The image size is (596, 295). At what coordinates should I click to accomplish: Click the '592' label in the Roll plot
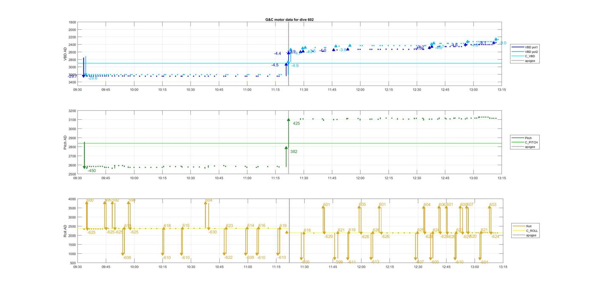point(116,200)
